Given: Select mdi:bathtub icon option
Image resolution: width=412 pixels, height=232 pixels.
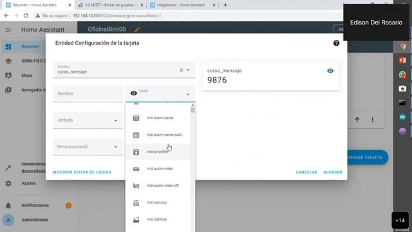Looking at the screenshot, I should (x=158, y=219).
